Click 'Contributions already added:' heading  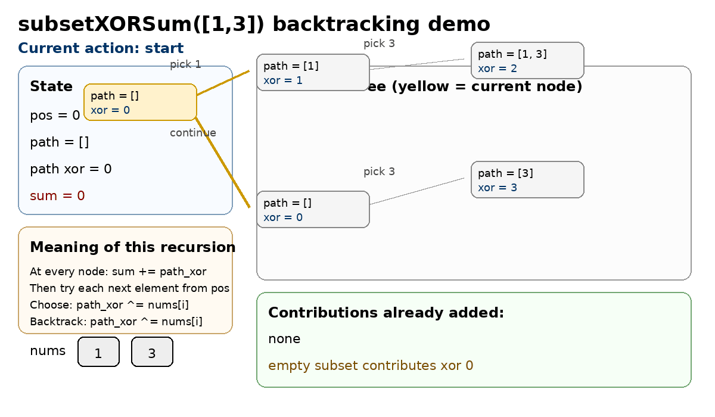click(x=386, y=313)
